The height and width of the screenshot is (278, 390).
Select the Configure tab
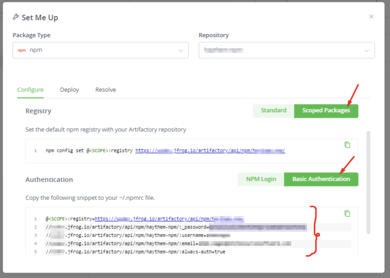[30, 90]
